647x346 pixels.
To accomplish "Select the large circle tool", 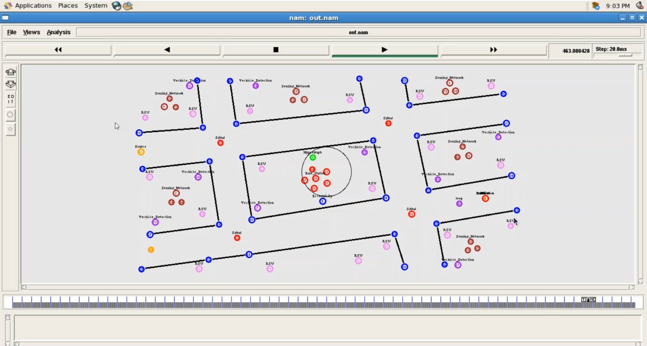I will pos(10,115).
